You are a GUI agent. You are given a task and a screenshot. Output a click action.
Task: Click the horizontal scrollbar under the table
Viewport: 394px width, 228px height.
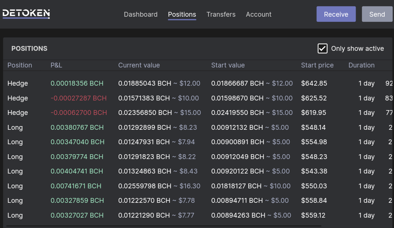click(163, 226)
